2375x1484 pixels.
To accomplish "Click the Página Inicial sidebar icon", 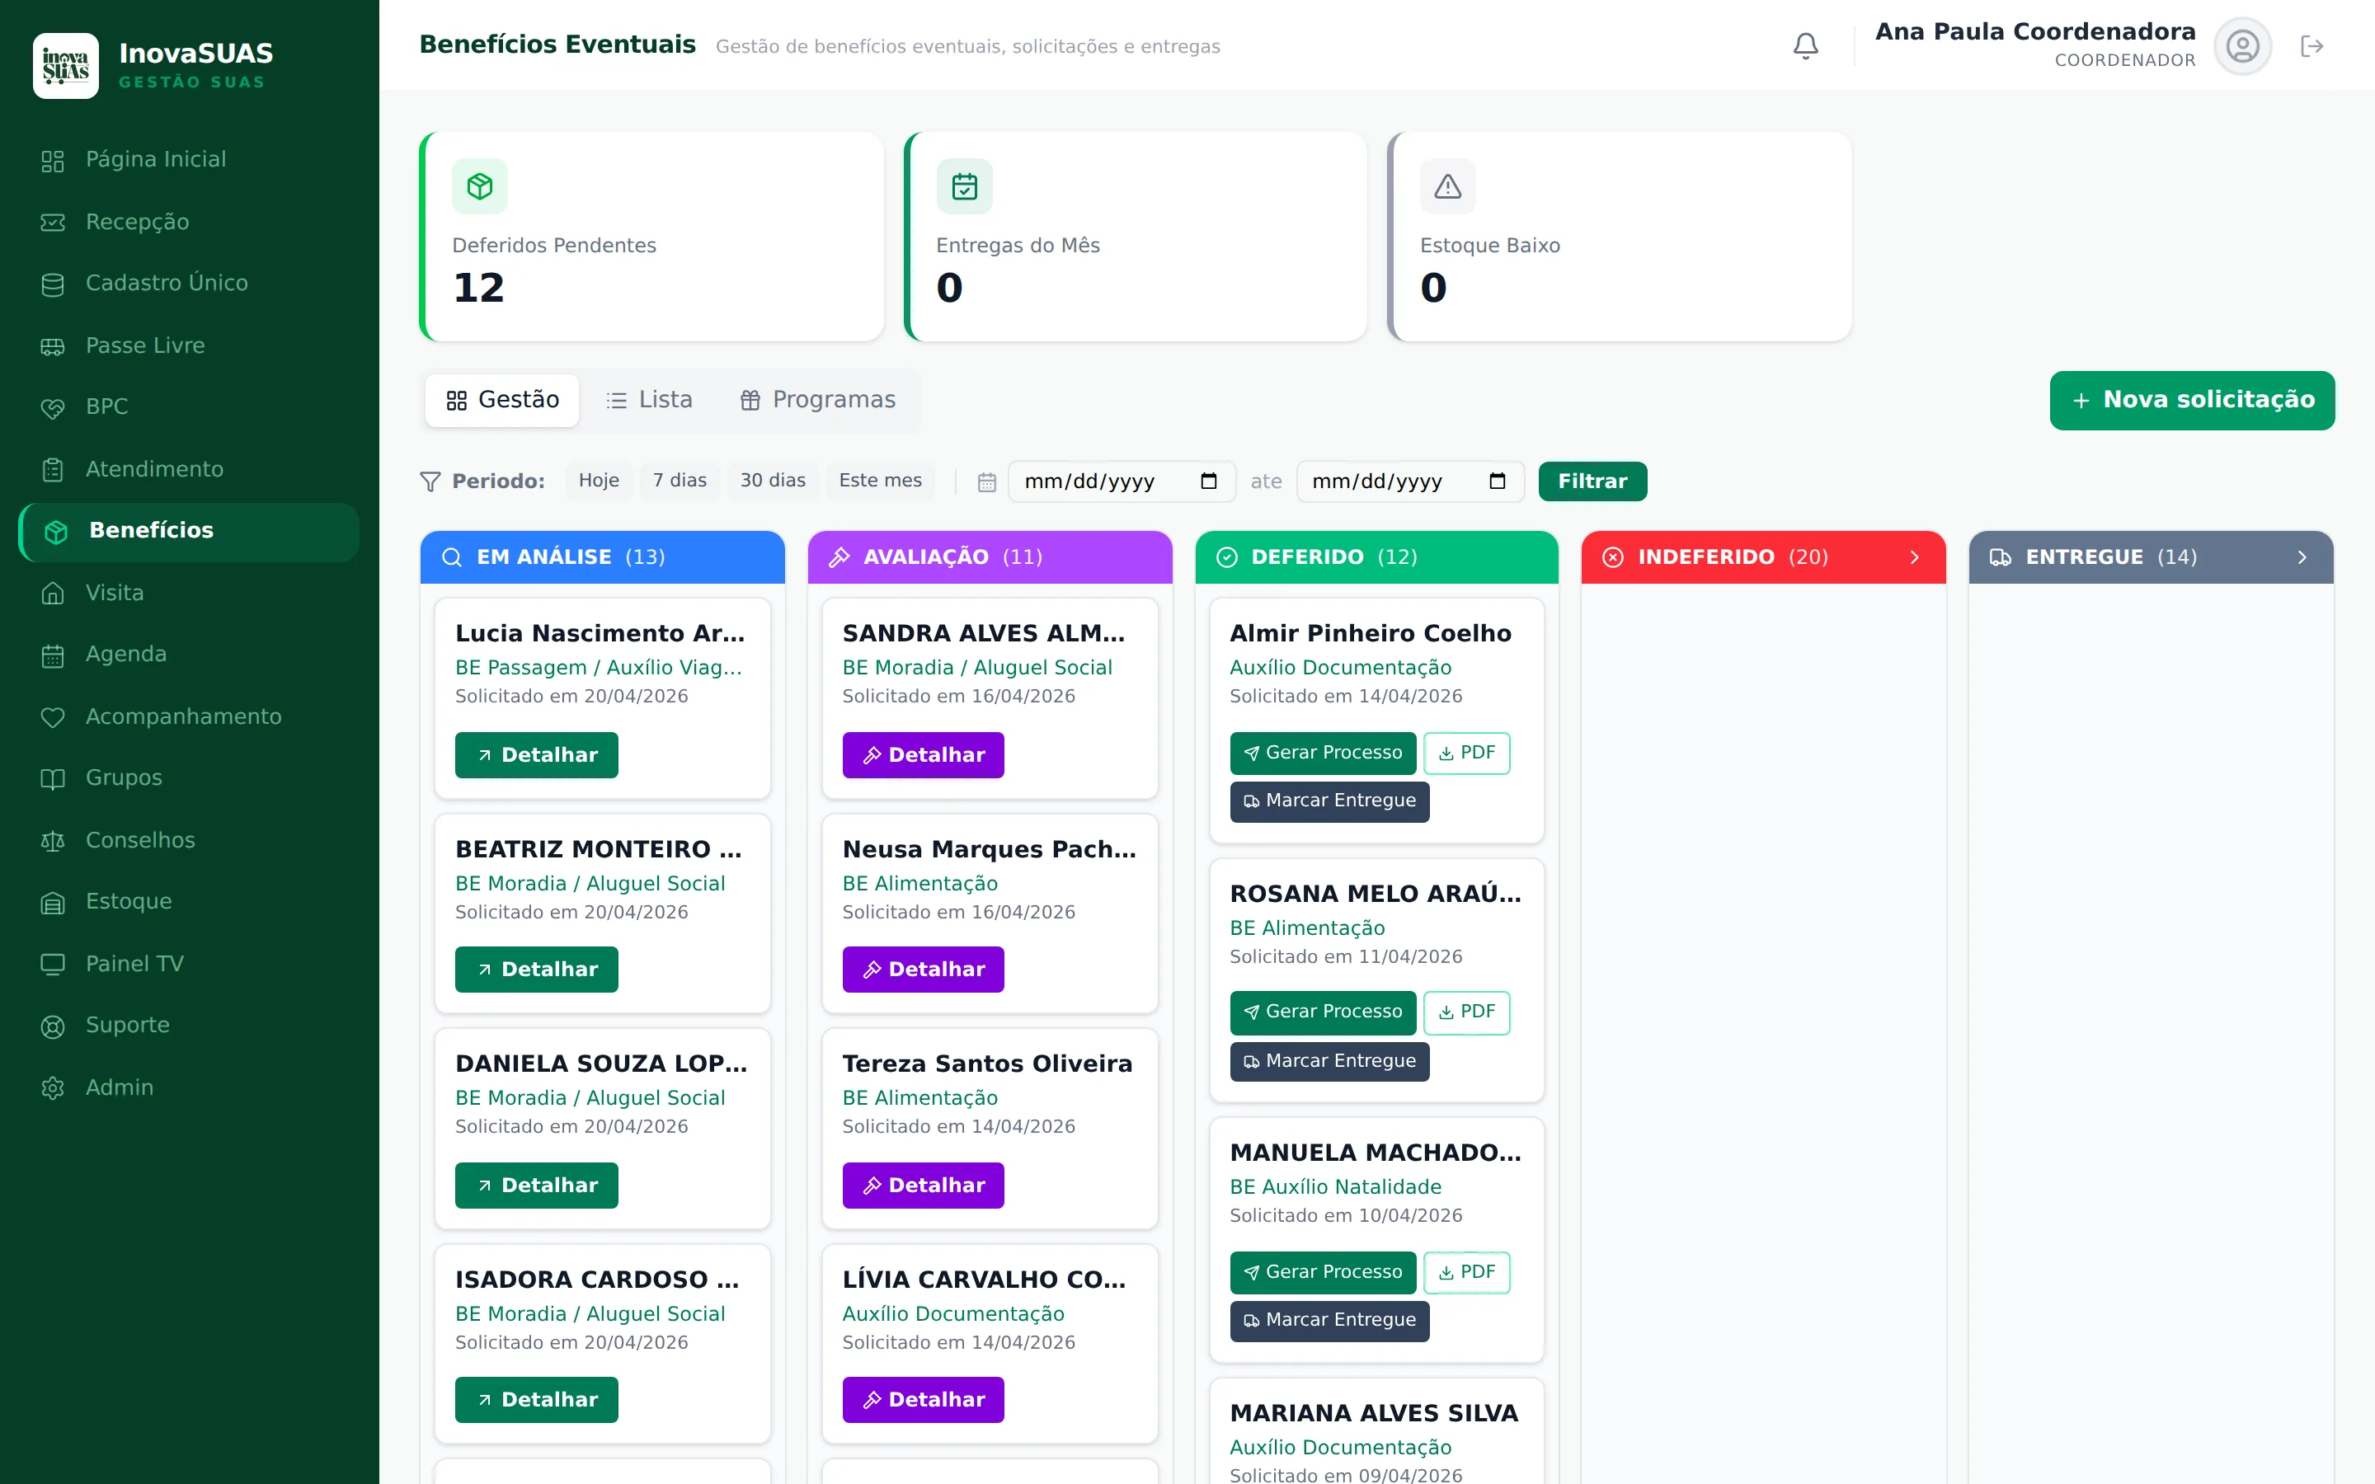I will click(x=53, y=160).
